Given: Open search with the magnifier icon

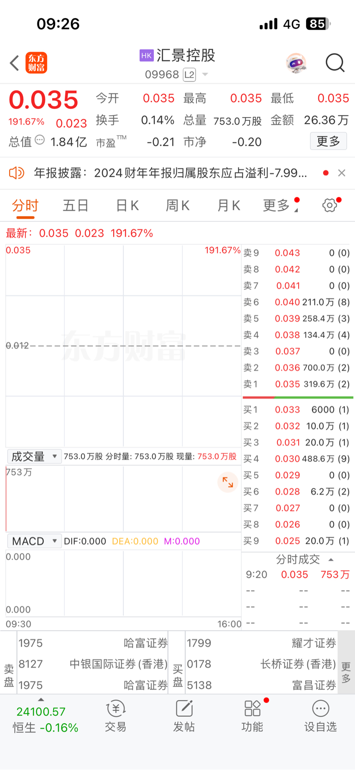Looking at the screenshot, I should click(x=335, y=63).
